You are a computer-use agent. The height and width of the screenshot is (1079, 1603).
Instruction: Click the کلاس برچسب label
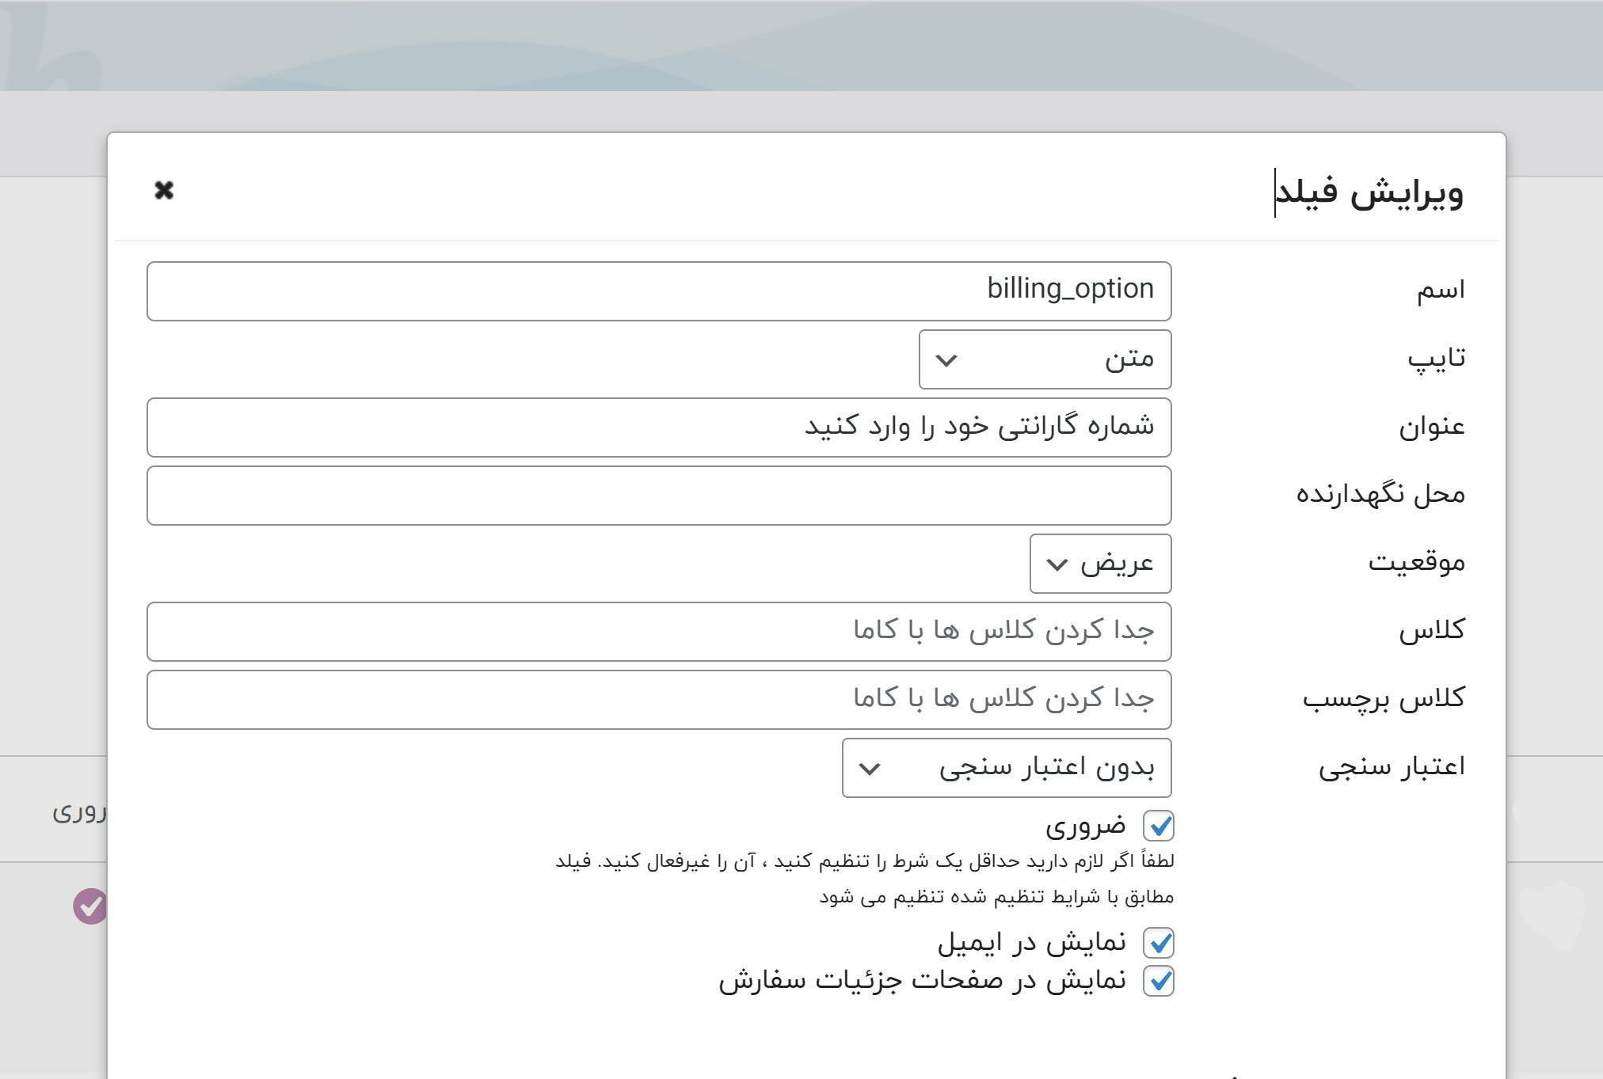1384,699
